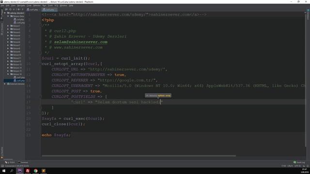310x174 pixels.
Task: Open the Edit menu
Action: [8, 5]
